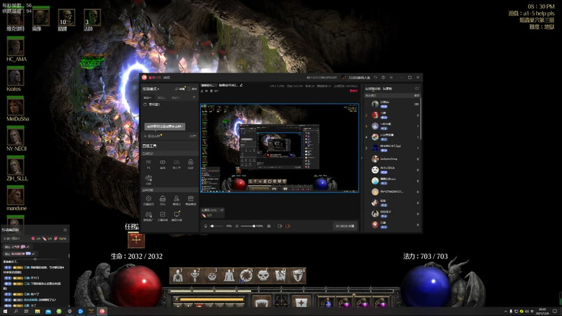Select Kratos party member portrait
562x316 pixels.
15,76
